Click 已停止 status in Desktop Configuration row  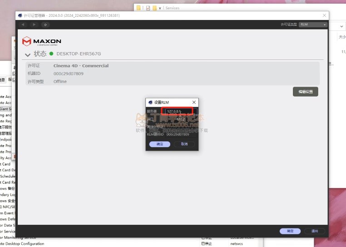pos(207,244)
